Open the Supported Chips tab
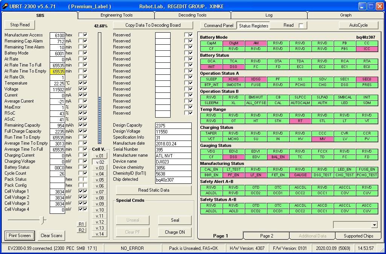Image resolution: width=386 pixels, height=254 pixels. tap(359, 236)
